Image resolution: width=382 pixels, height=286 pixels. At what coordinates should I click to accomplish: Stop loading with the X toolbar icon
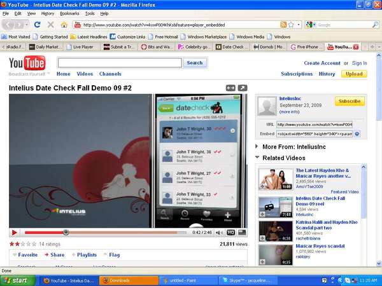[x=50, y=25]
